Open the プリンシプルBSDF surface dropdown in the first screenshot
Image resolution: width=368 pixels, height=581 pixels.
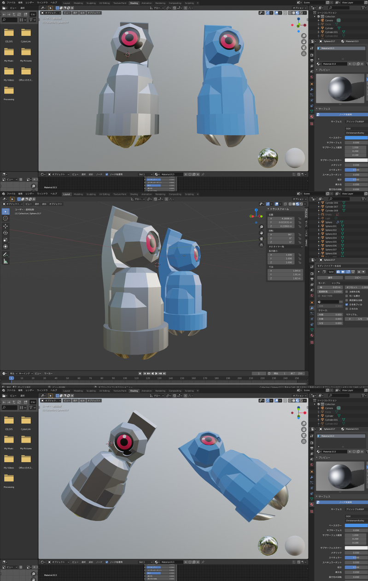pos(356,122)
